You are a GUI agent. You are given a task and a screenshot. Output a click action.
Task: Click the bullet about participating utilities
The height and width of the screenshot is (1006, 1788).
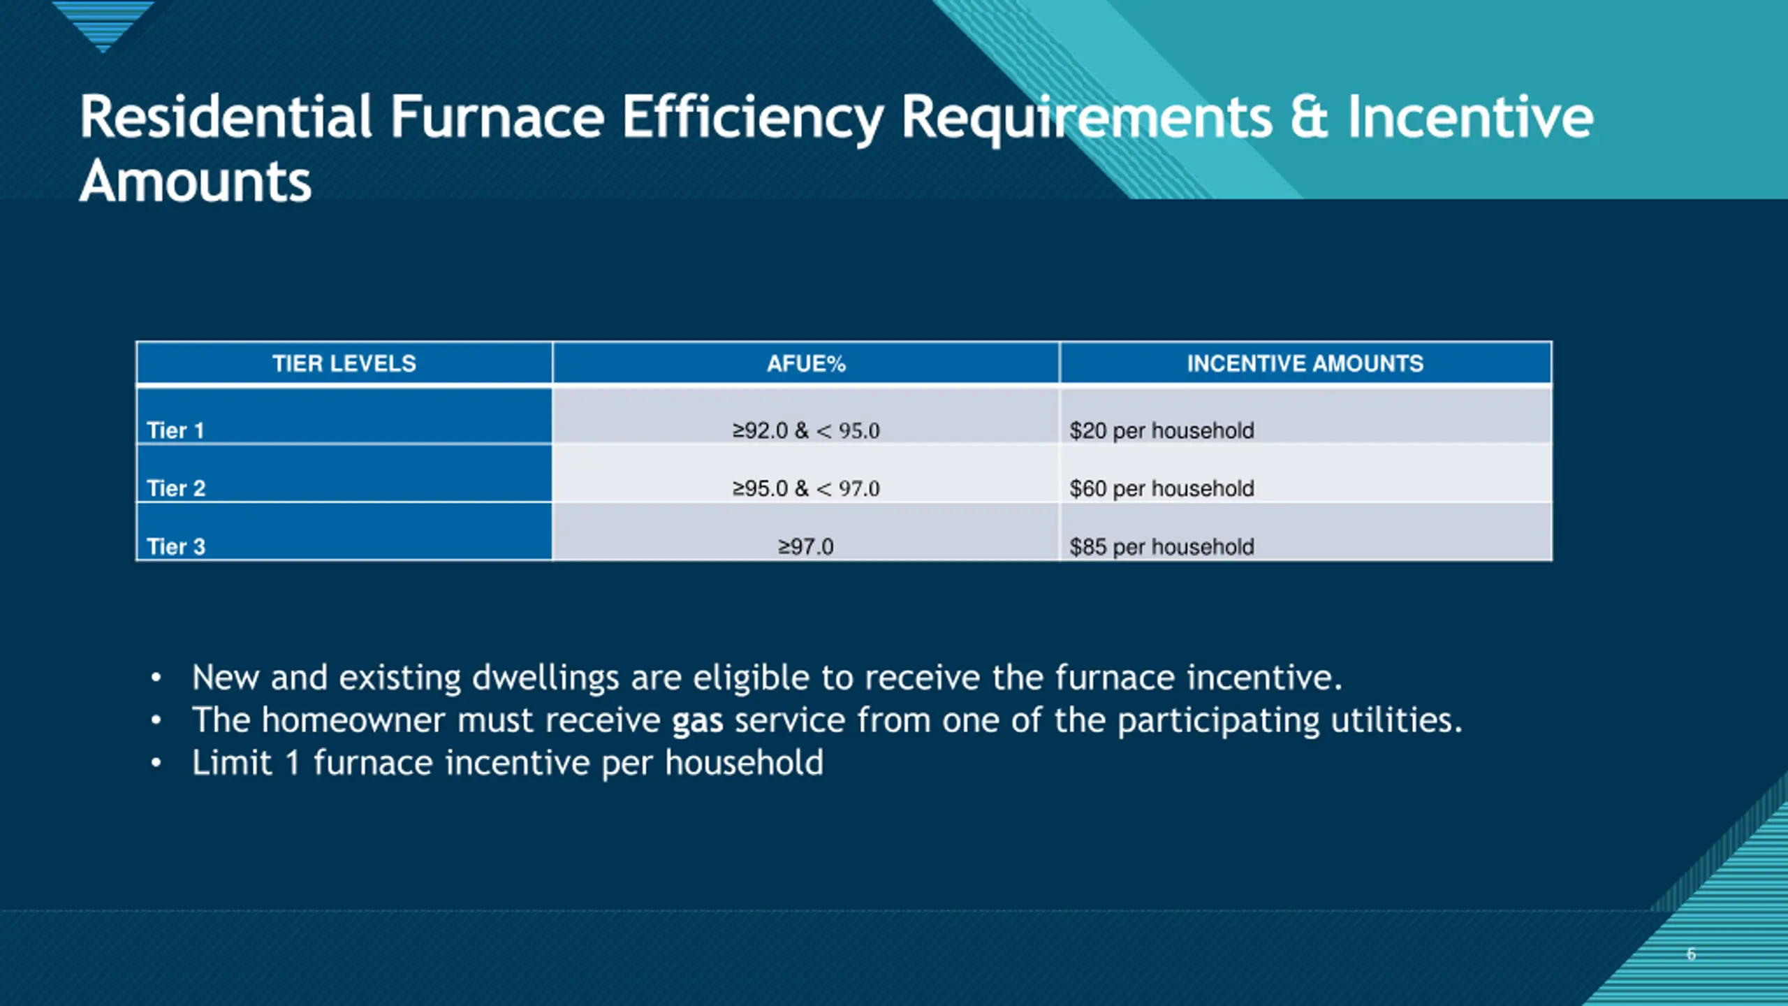tap(827, 720)
